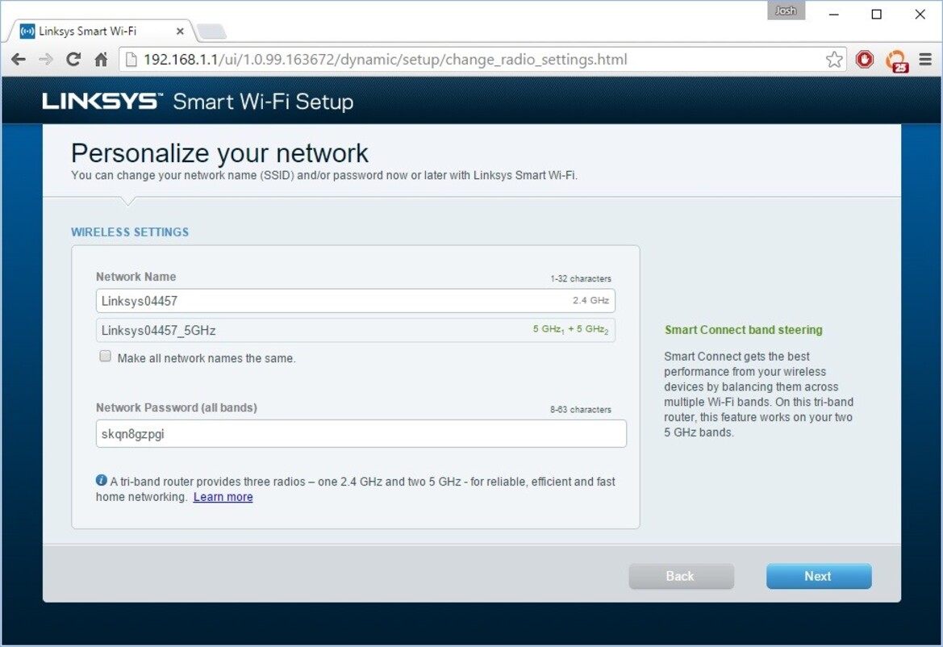Click the WIRELESS SETTINGS heading
Image resolution: width=943 pixels, height=647 pixels.
point(130,232)
